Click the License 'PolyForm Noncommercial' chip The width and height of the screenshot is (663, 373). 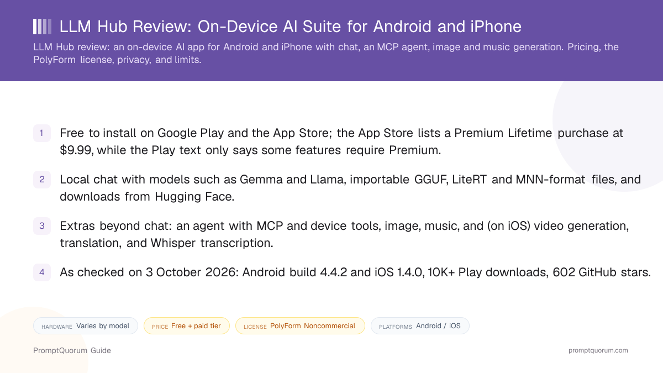[300, 326]
